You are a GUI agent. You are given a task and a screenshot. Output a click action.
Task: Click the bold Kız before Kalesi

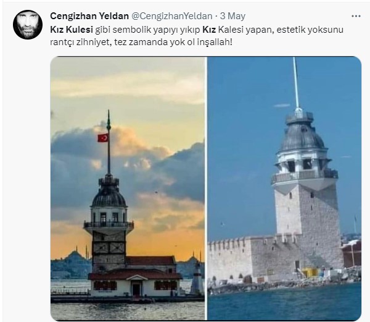(x=209, y=30)
